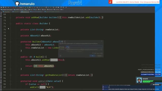This screenshot has width=162, height=91.
Task: Click the streamer avatar thumbnail
Action: click(x=139, y=80)
